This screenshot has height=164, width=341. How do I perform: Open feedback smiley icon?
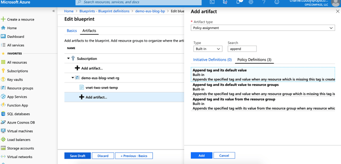click(x=277, y=2)
